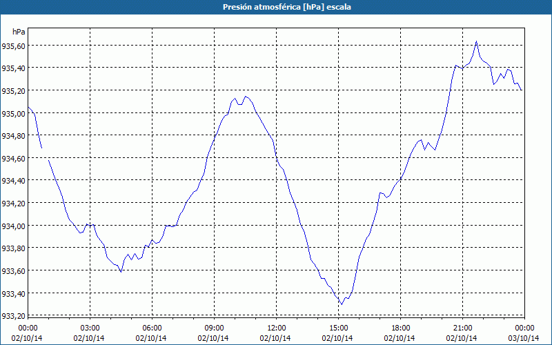Select the 935,60 axis value
The image size is (552, 345).
pos(13,46)
